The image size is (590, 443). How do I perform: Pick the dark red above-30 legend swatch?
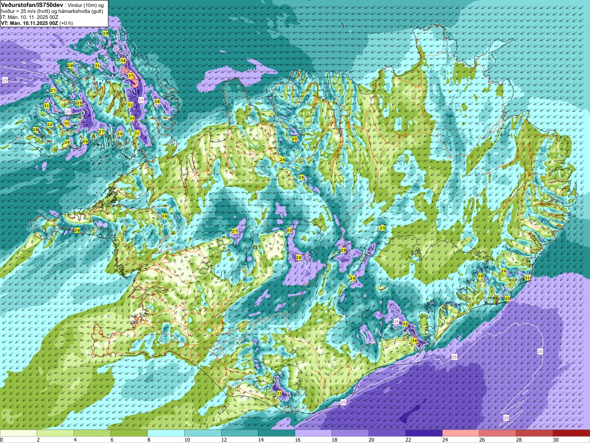click(x=572, y=433)
